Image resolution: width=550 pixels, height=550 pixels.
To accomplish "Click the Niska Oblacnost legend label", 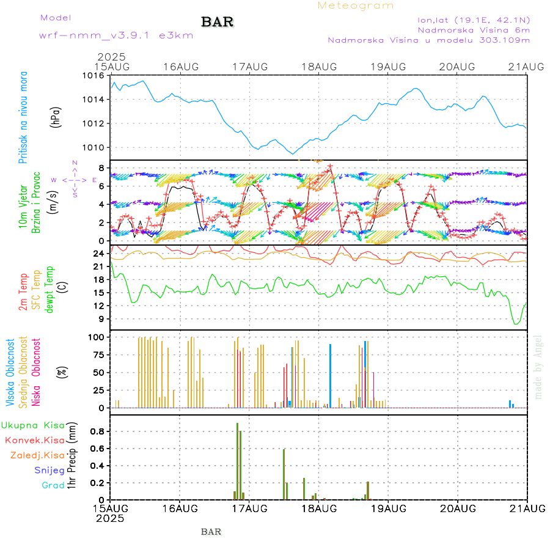I will (37, 372).
